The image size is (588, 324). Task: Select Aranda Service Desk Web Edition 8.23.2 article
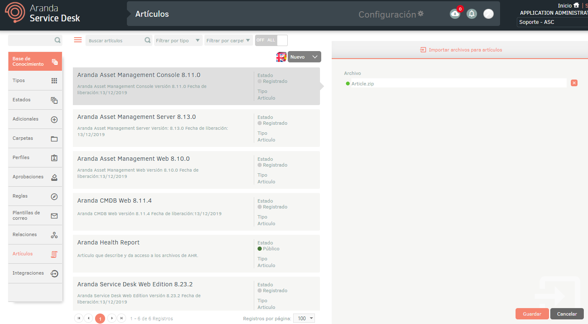pyautogui.click(x=196, y=293)
